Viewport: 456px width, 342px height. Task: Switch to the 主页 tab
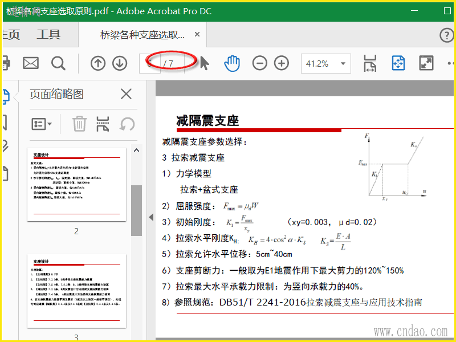pos(11,35)
